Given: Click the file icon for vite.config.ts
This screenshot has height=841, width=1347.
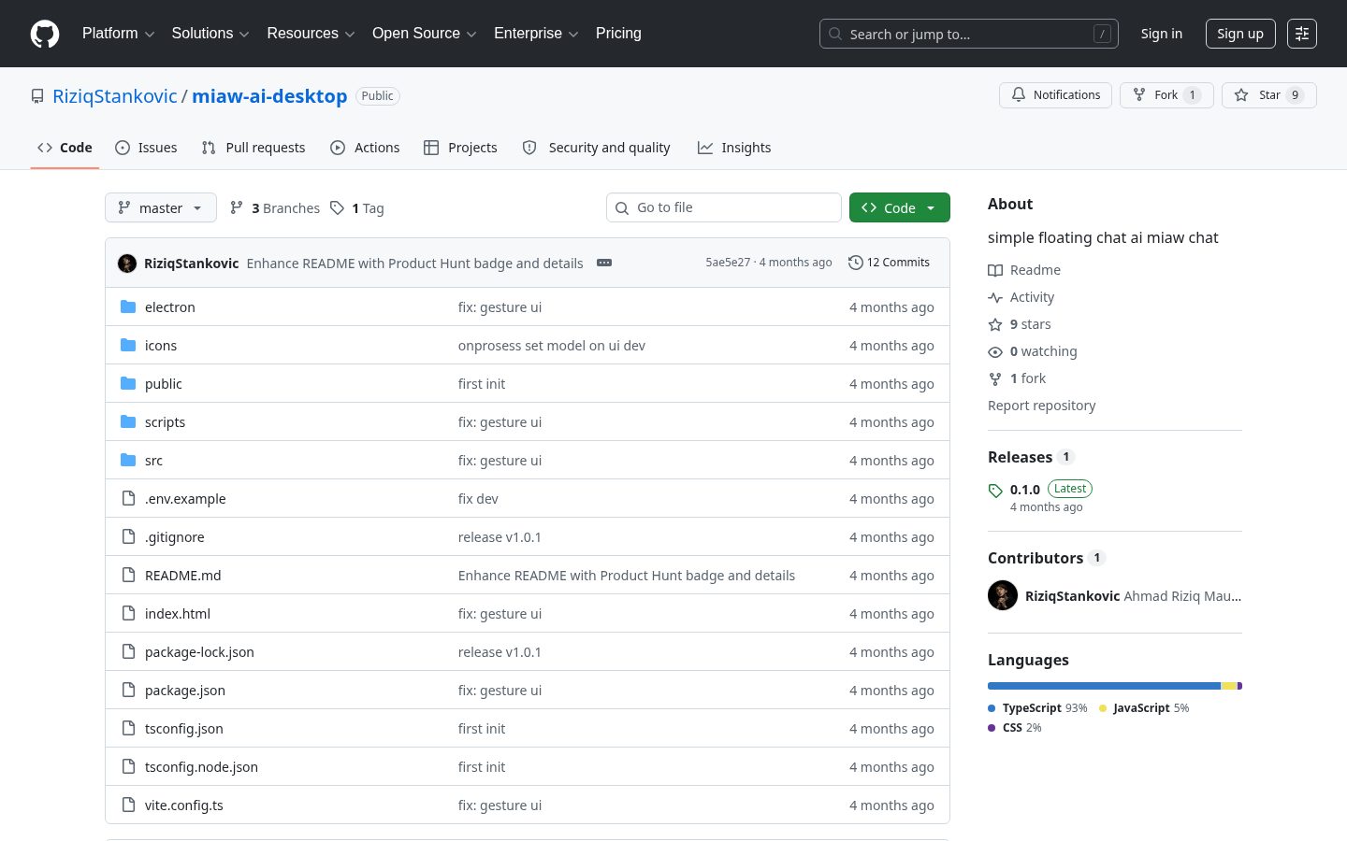Looking at the screenshot, I should [x=128, y=805].
